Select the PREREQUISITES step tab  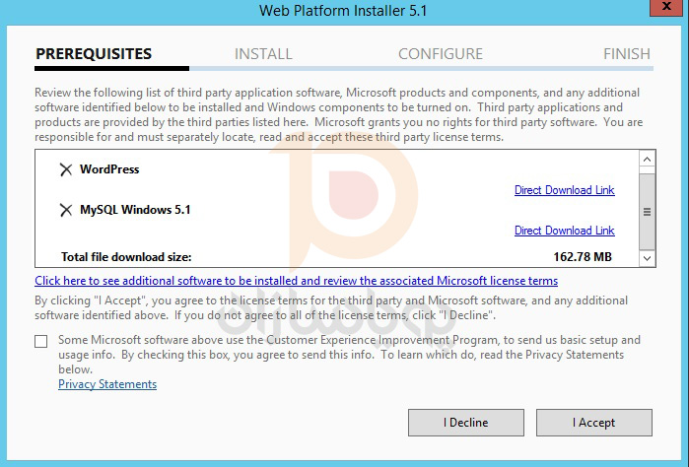(x=94, y=54)
